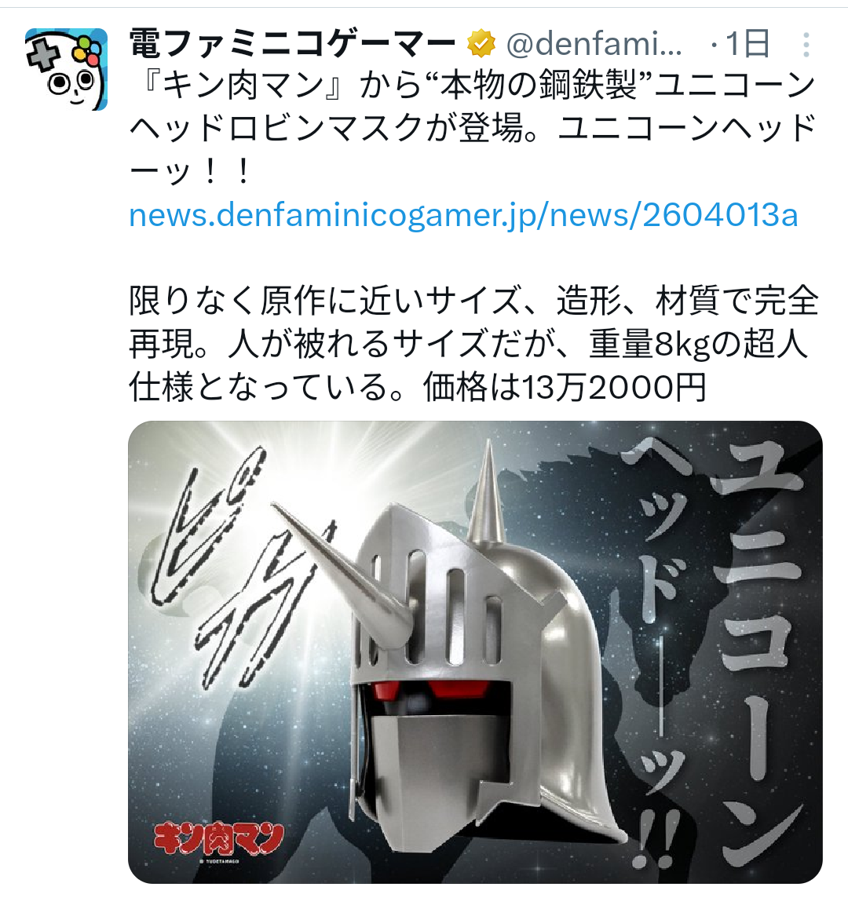
Task: Click the gold verified badge icon
Action: [x=481, y=44]
